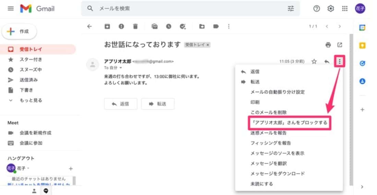Go to previous email arrow
Viewport: 377px width, 195px height.
click(x=327, y=26)
